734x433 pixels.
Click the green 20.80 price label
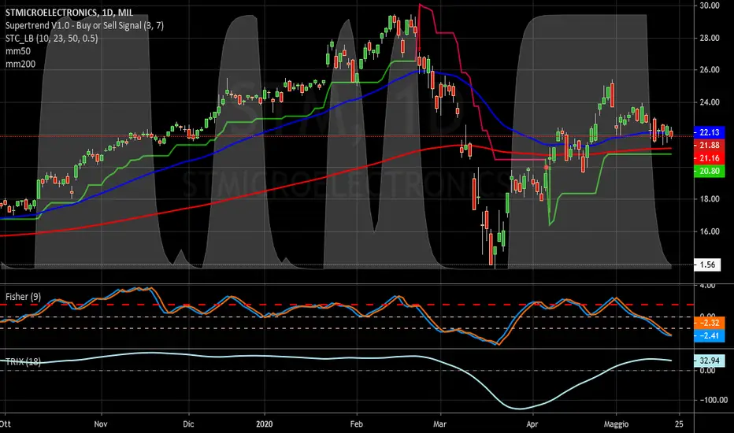(x=709, y=172)
